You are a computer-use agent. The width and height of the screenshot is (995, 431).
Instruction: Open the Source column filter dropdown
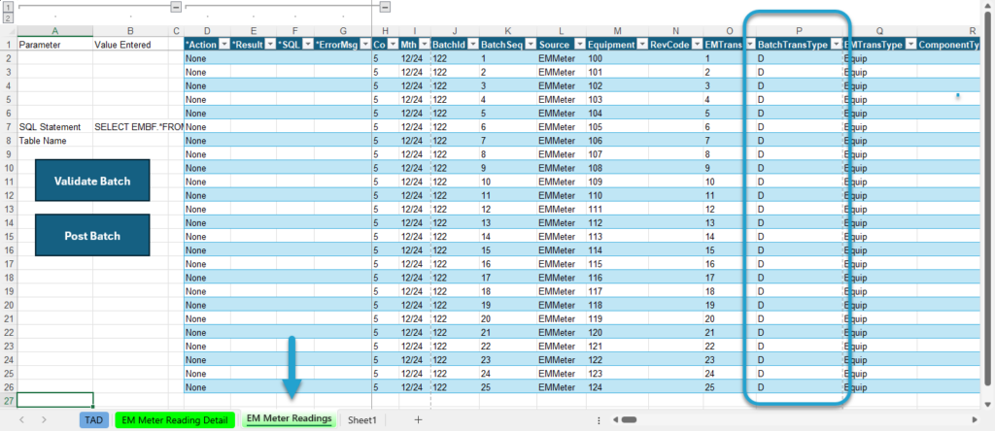(x=579, y=45)
